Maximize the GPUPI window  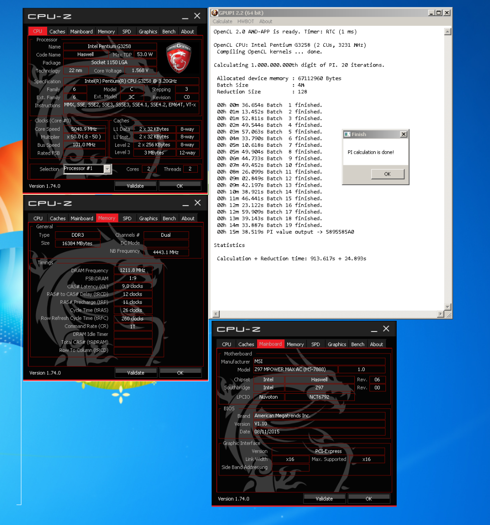point(439,13)
